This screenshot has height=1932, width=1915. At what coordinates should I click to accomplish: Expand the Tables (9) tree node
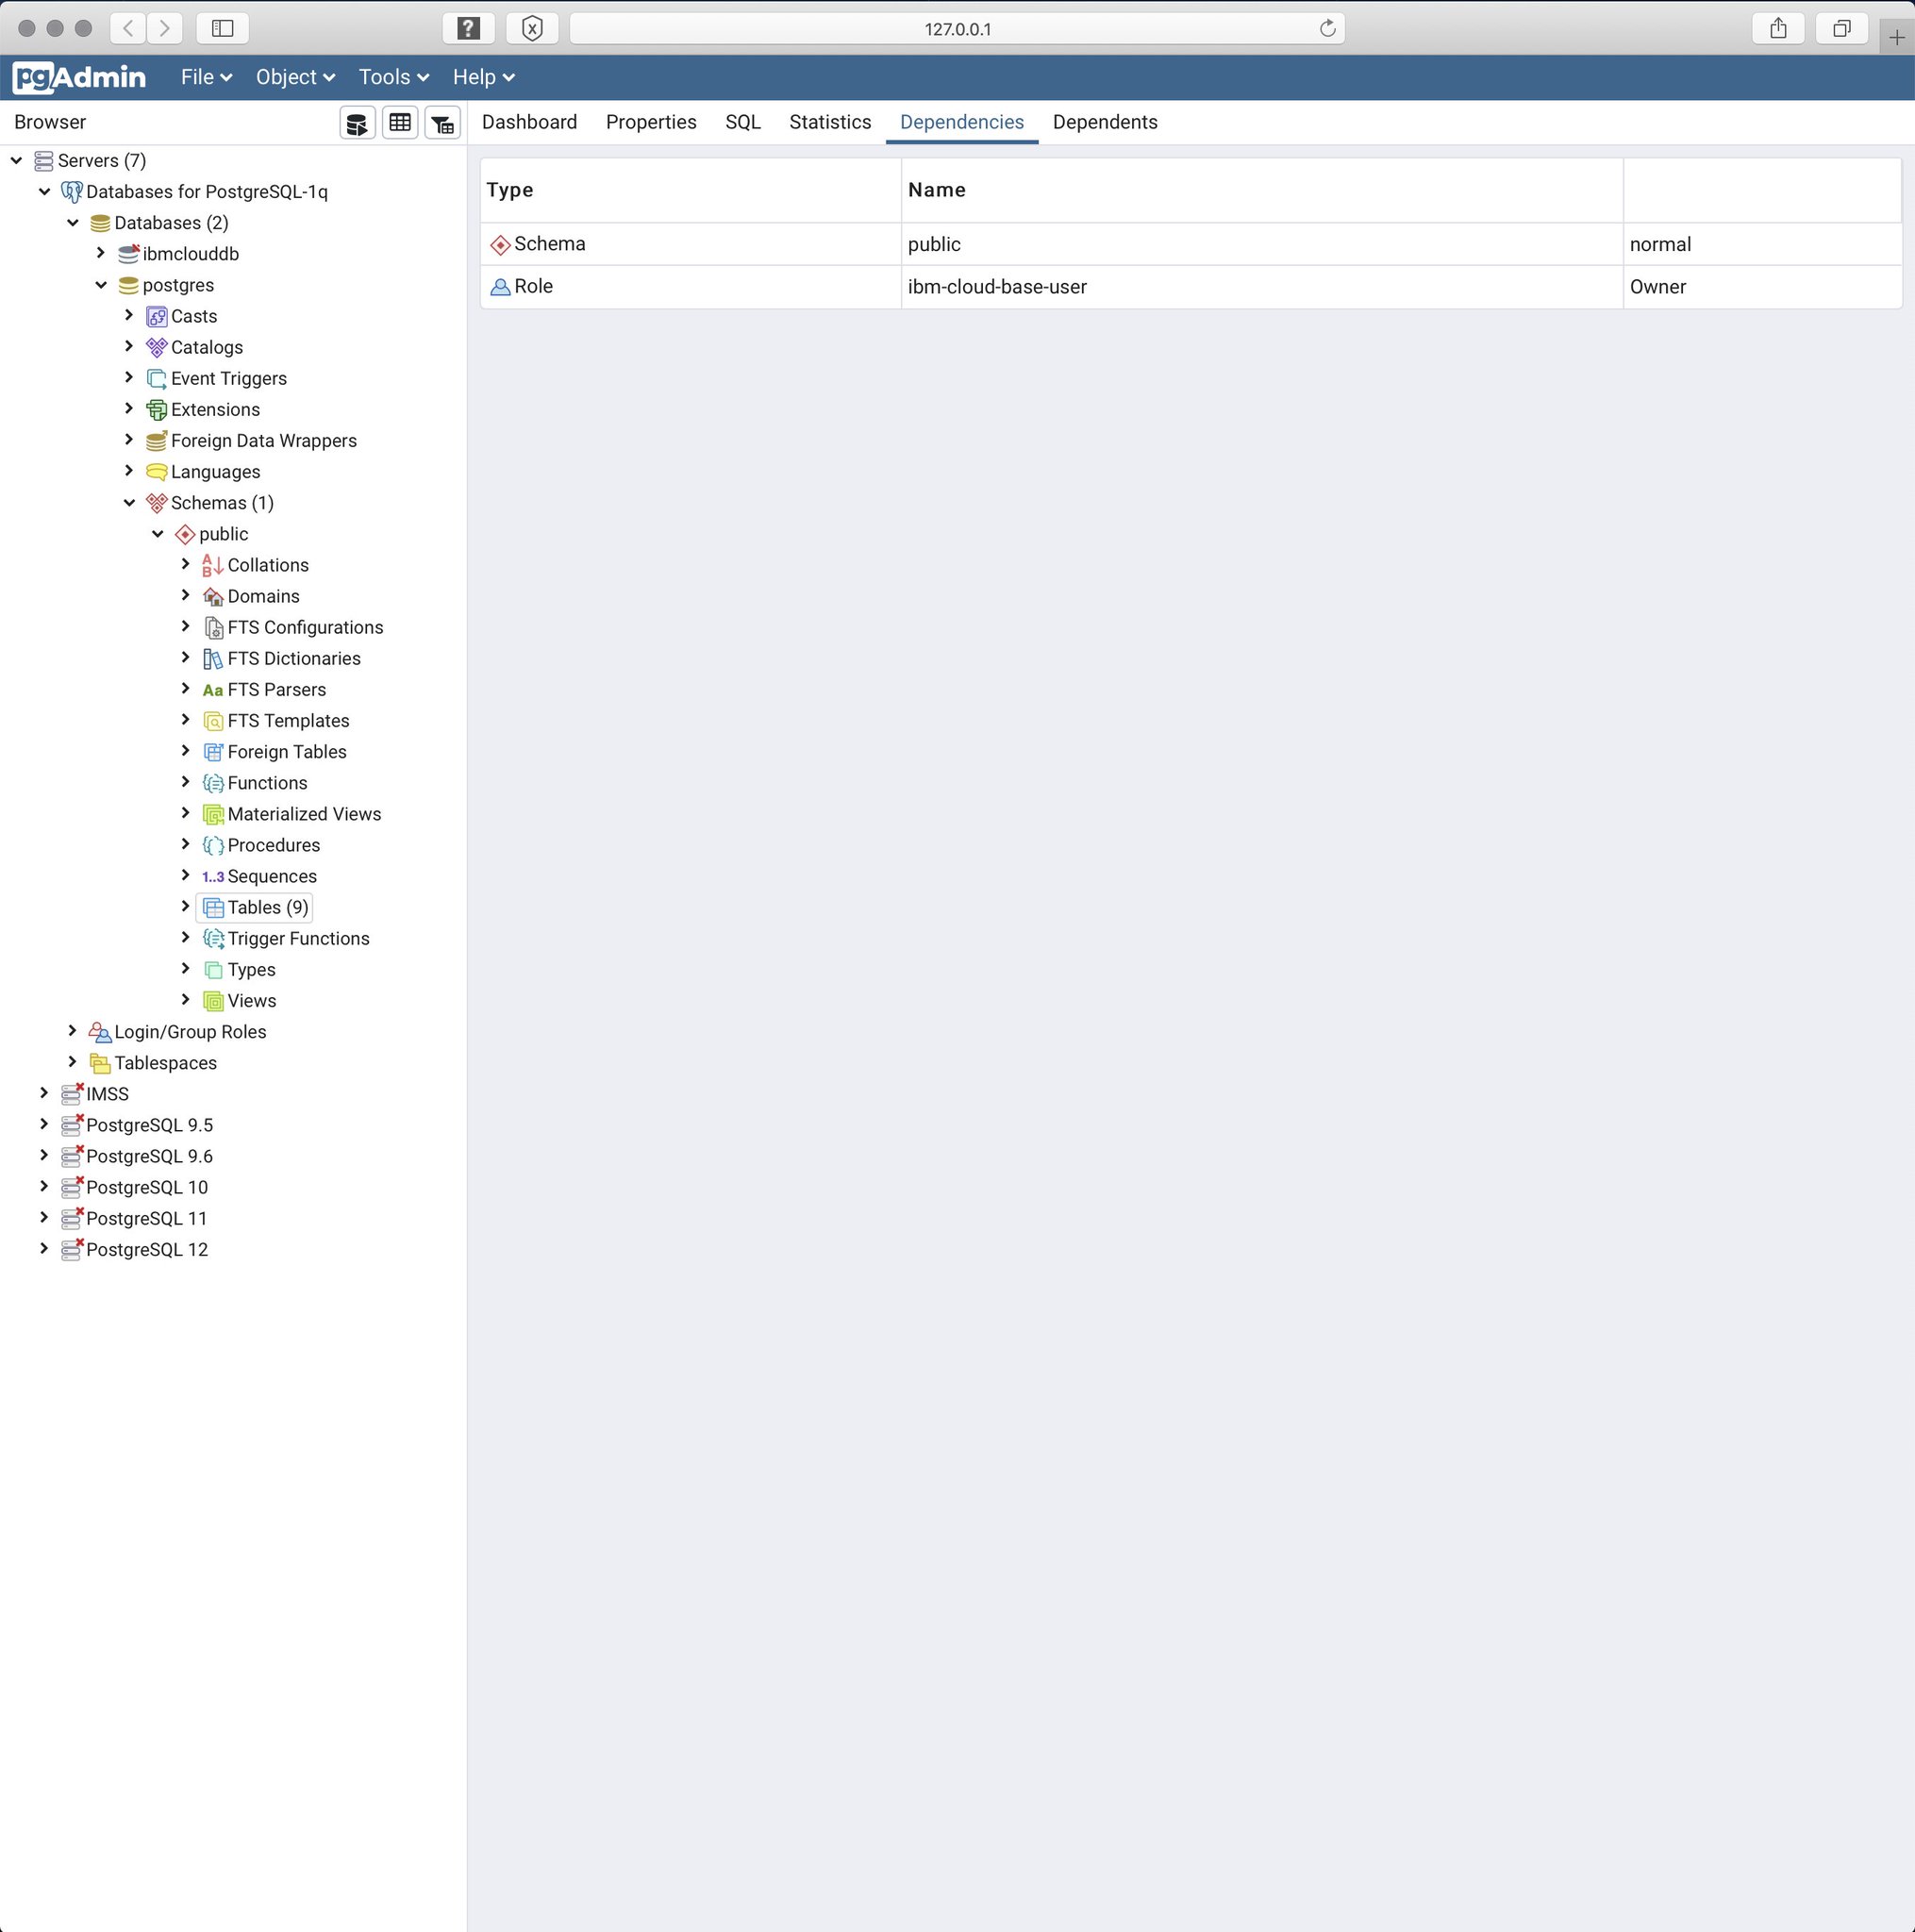[185, 907]
